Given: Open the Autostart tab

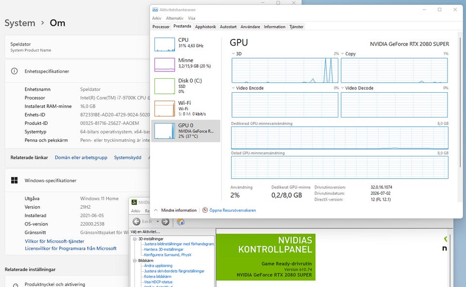Looking at the screenshot, I should [x=228, y=27].
